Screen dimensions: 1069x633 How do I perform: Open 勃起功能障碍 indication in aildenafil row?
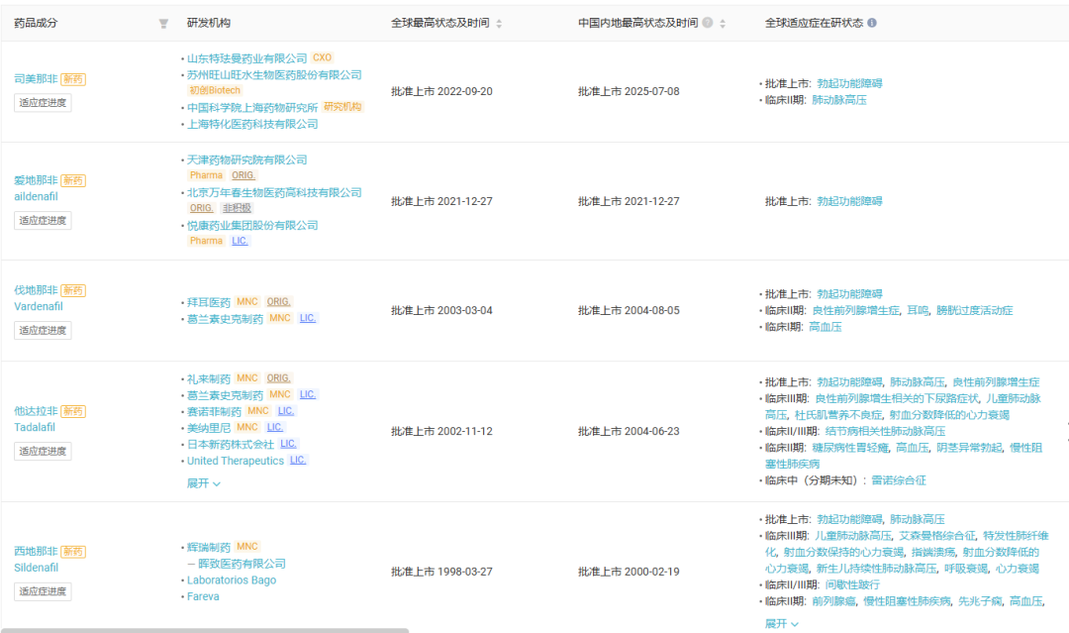tap(849, 201)
